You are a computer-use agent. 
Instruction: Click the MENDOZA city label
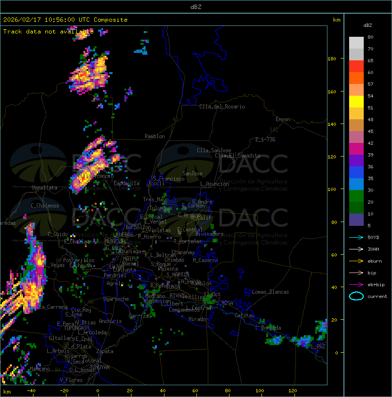pos(114,241)
